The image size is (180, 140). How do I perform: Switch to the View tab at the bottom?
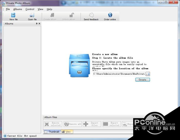click(x=67, y=132)
